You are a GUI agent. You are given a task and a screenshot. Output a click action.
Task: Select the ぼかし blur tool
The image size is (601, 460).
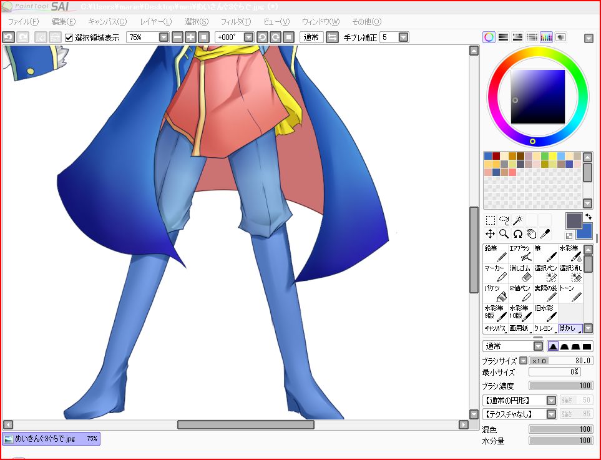570,328
